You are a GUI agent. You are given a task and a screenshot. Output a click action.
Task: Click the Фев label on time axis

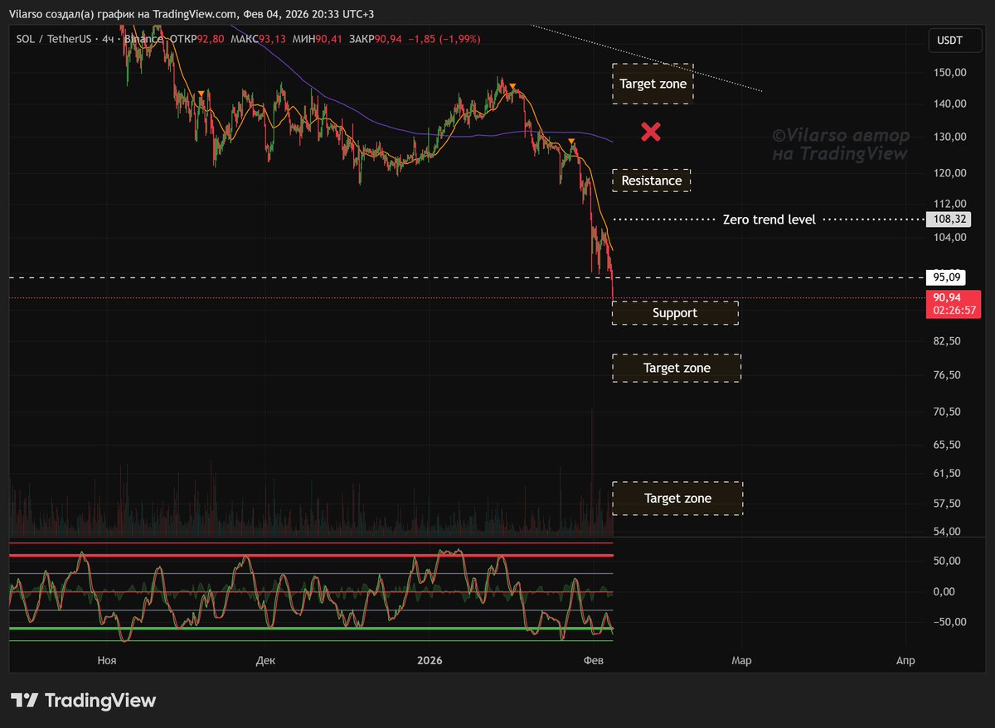pyautogui.click(x=594, y=661)
